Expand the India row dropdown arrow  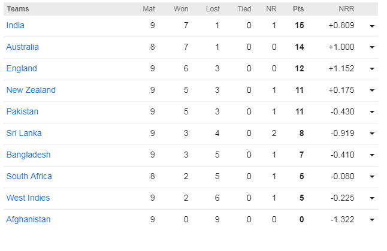tap(372, 26)
